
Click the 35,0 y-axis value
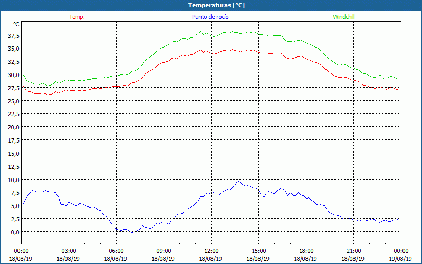[14, 49]
